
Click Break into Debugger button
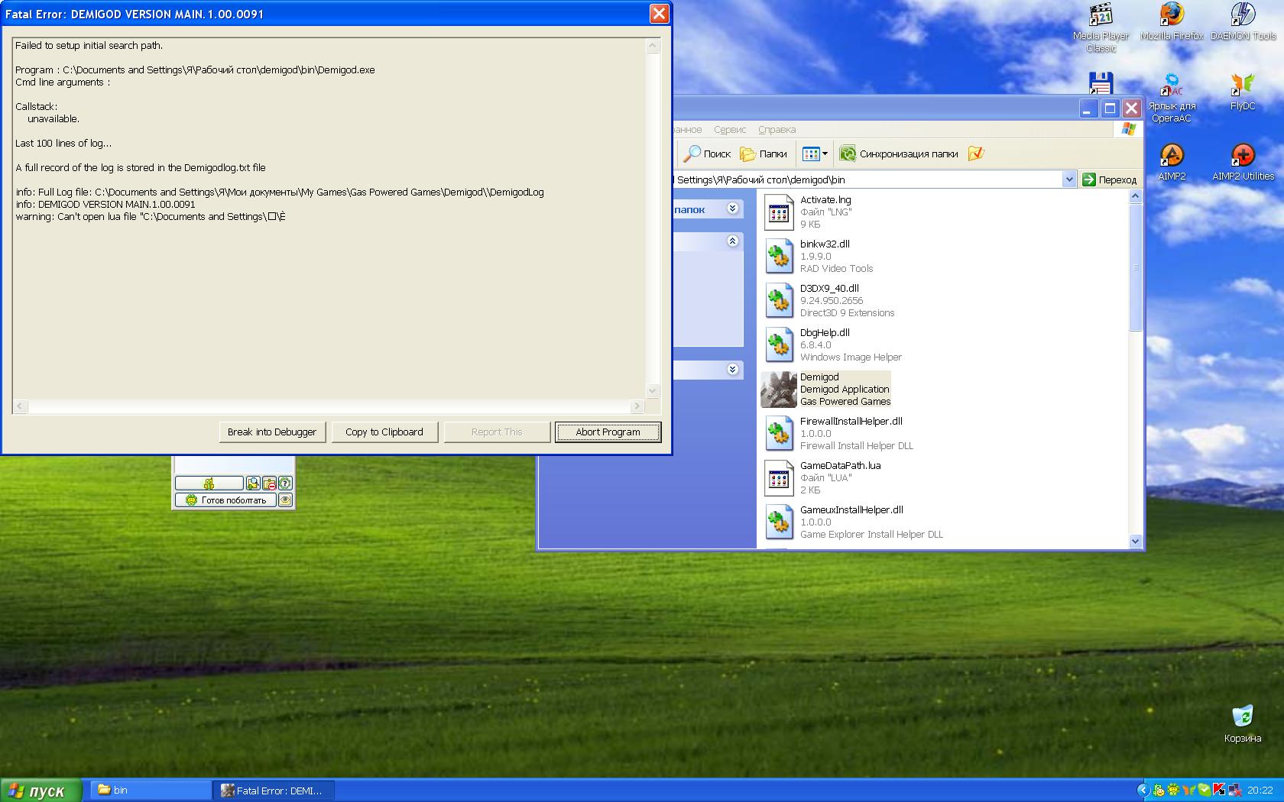click(x=272, y=432)
